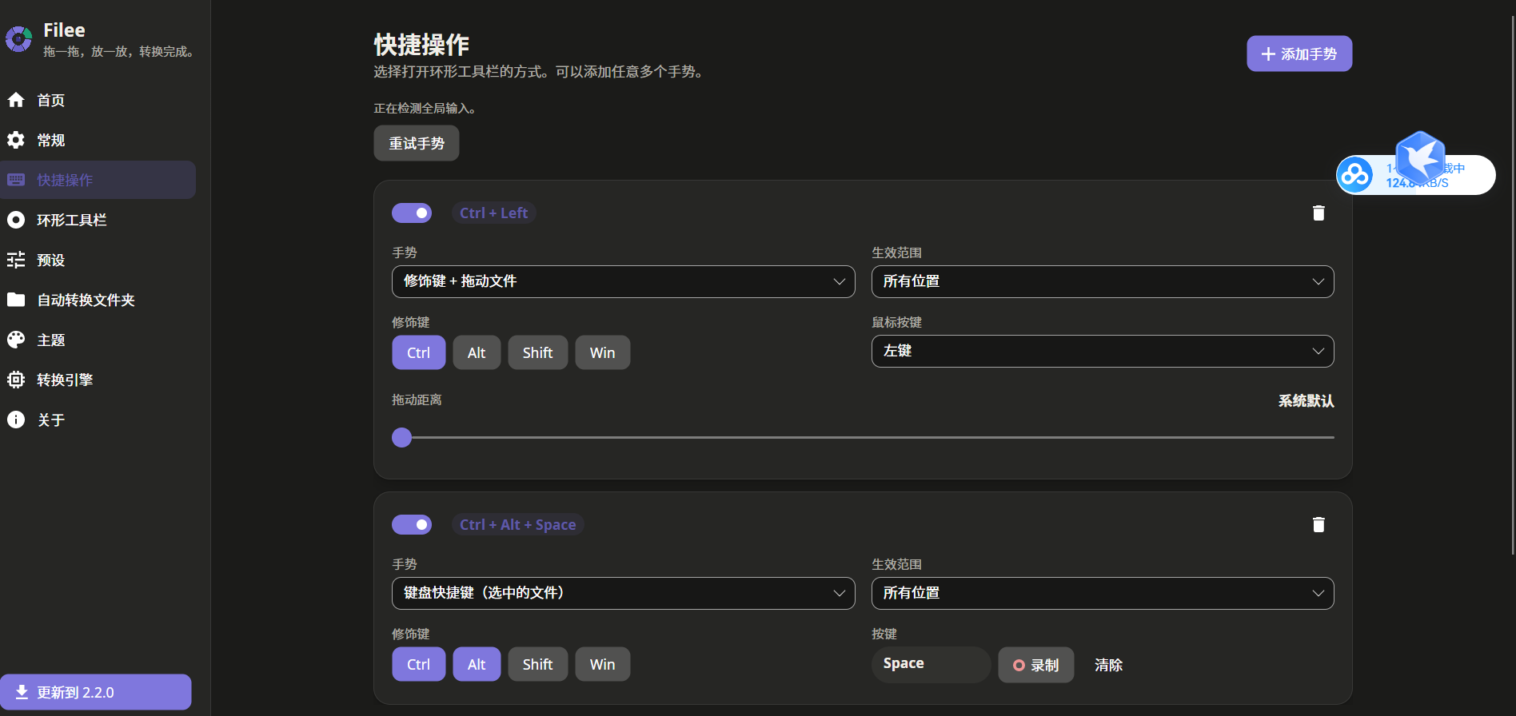Image resolution: width=1516 pixels, height=716 pixels.
Task: Toggle Alt modifier in Ctrl + Left gesture
Action: (477, 352)
